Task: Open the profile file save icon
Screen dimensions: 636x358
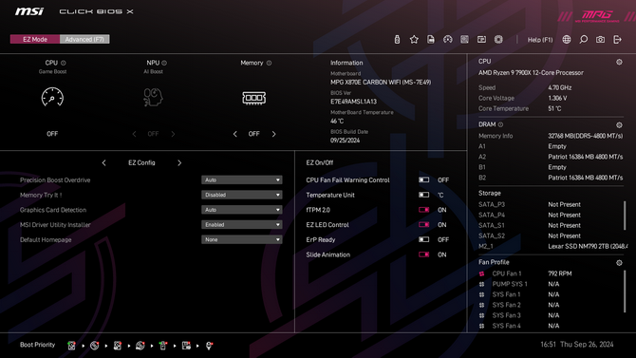Action: (x=431, y=39)
